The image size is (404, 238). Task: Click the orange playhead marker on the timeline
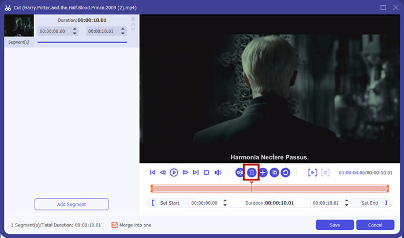[252, 183]
